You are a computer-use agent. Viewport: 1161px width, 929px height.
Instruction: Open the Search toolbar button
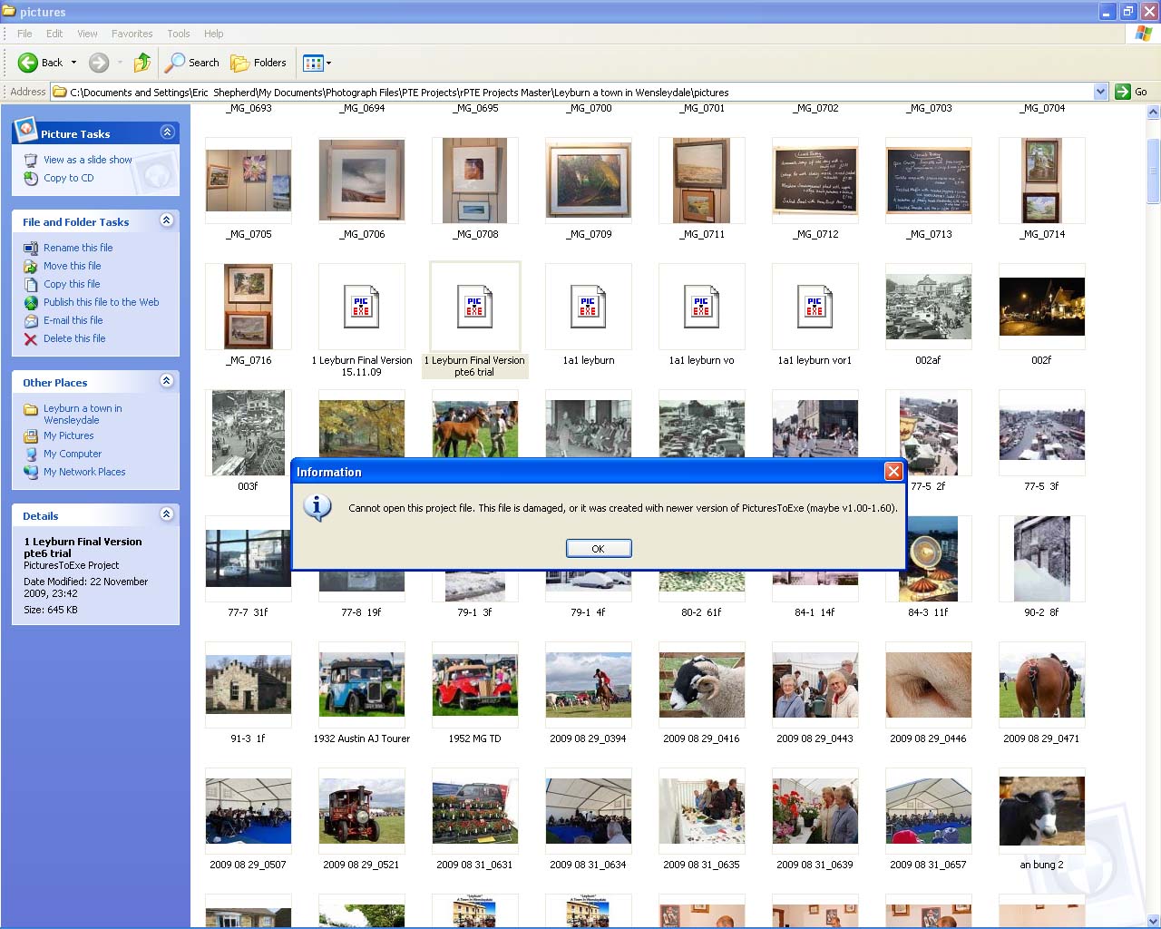pyautogui.click(x=192, y=63)
